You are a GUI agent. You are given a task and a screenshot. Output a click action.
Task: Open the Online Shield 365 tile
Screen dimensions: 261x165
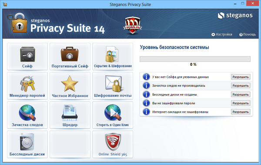pos(113,144)
